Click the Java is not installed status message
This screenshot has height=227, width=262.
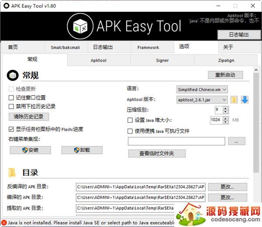(91, 223)
